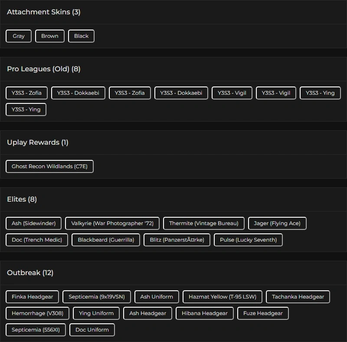Select Thermite (Vintage Bureau) elite tag
Viewport: 347px width, 342px height.
(x=203, y=223)
